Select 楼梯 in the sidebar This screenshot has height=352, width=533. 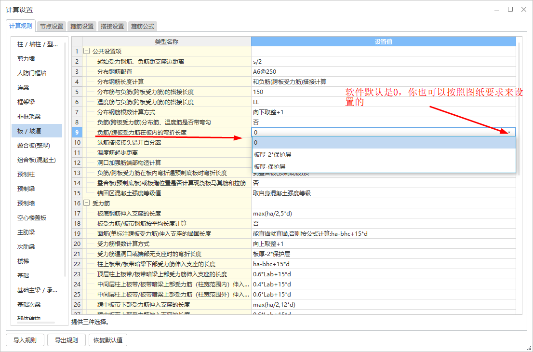tap(37, 261)
